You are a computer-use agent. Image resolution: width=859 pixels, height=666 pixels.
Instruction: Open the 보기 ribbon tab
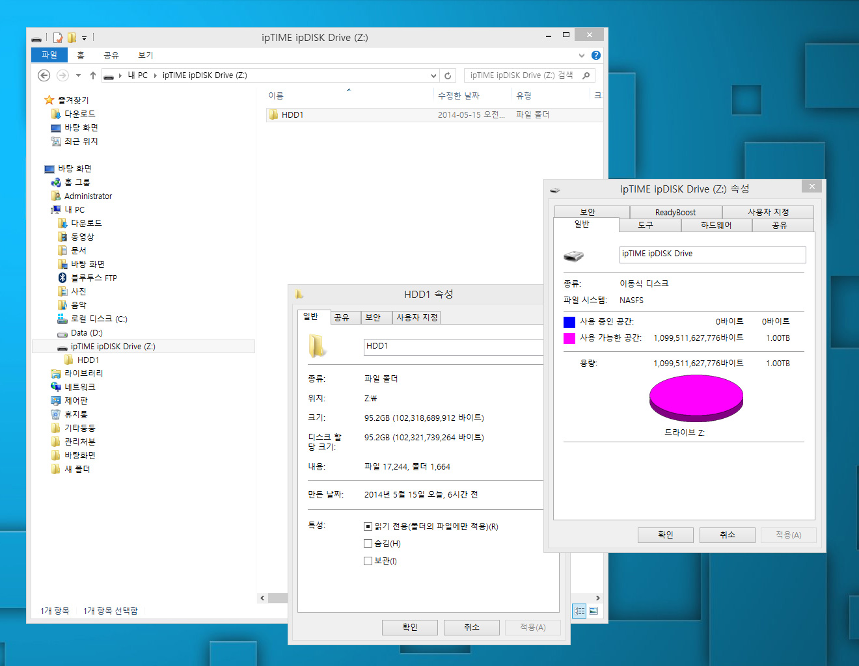[x=146, y=55]
